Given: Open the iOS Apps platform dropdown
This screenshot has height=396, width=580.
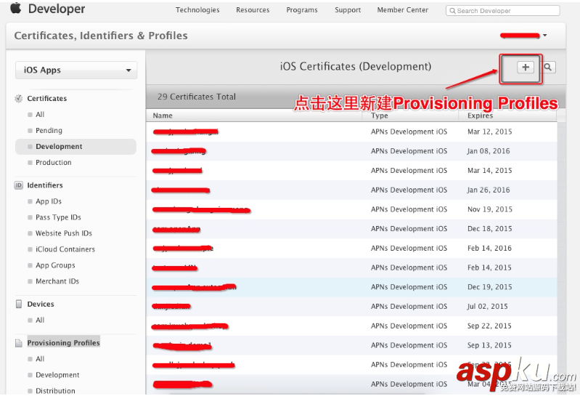Looking at the screenshot, I should (76, 70).
